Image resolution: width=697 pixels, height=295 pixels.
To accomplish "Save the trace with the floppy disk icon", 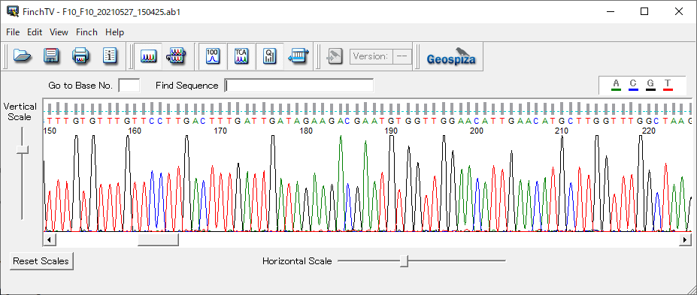I will coord(52,56).
